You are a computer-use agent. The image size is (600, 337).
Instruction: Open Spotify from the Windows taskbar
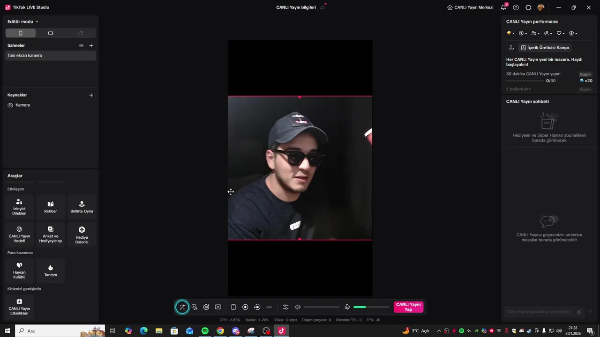[205, 331]
